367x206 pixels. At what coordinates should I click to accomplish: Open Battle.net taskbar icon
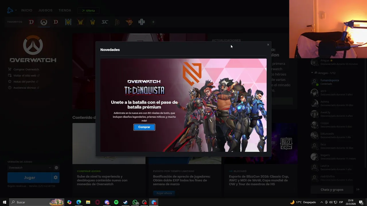click(x=154, y=202)
